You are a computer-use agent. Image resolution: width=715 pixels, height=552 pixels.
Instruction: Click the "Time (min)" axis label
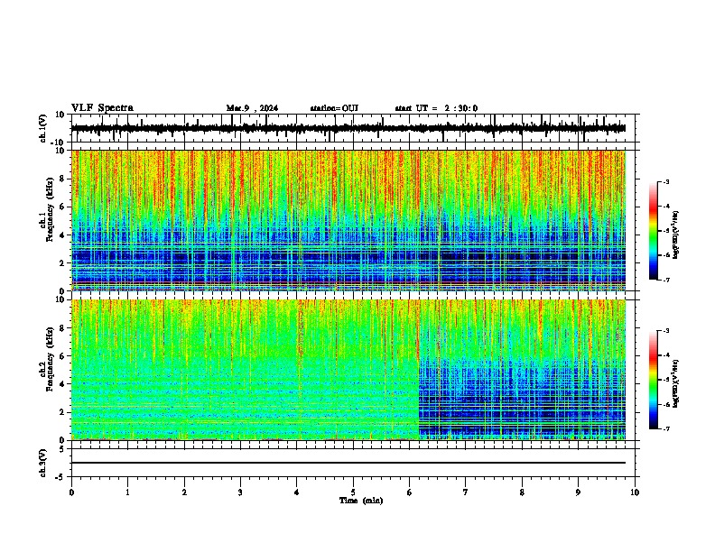[361, 501]
